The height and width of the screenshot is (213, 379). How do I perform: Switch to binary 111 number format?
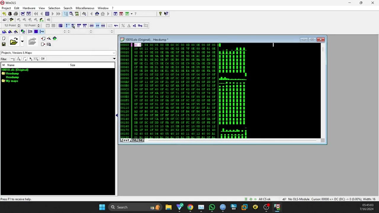103,25
